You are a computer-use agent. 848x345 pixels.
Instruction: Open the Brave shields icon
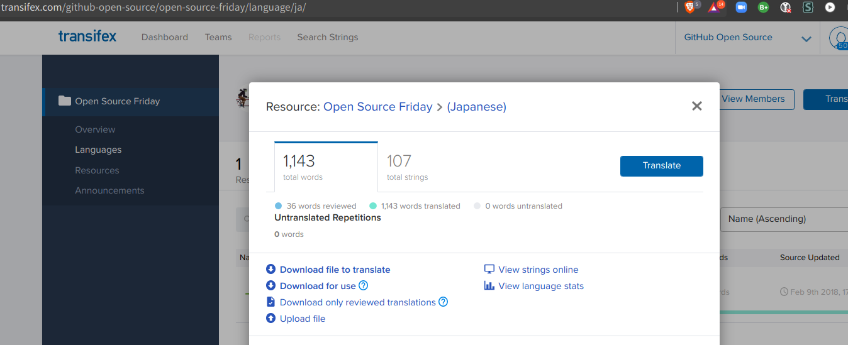coord(690,8)
